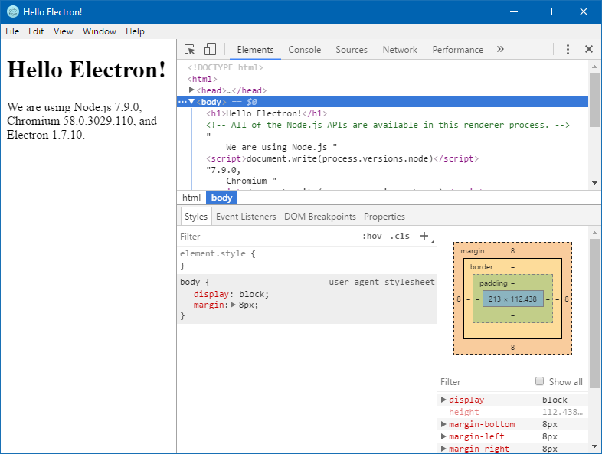Select the html opening tag line
This screenshot has height=454, width=602.
202,79
